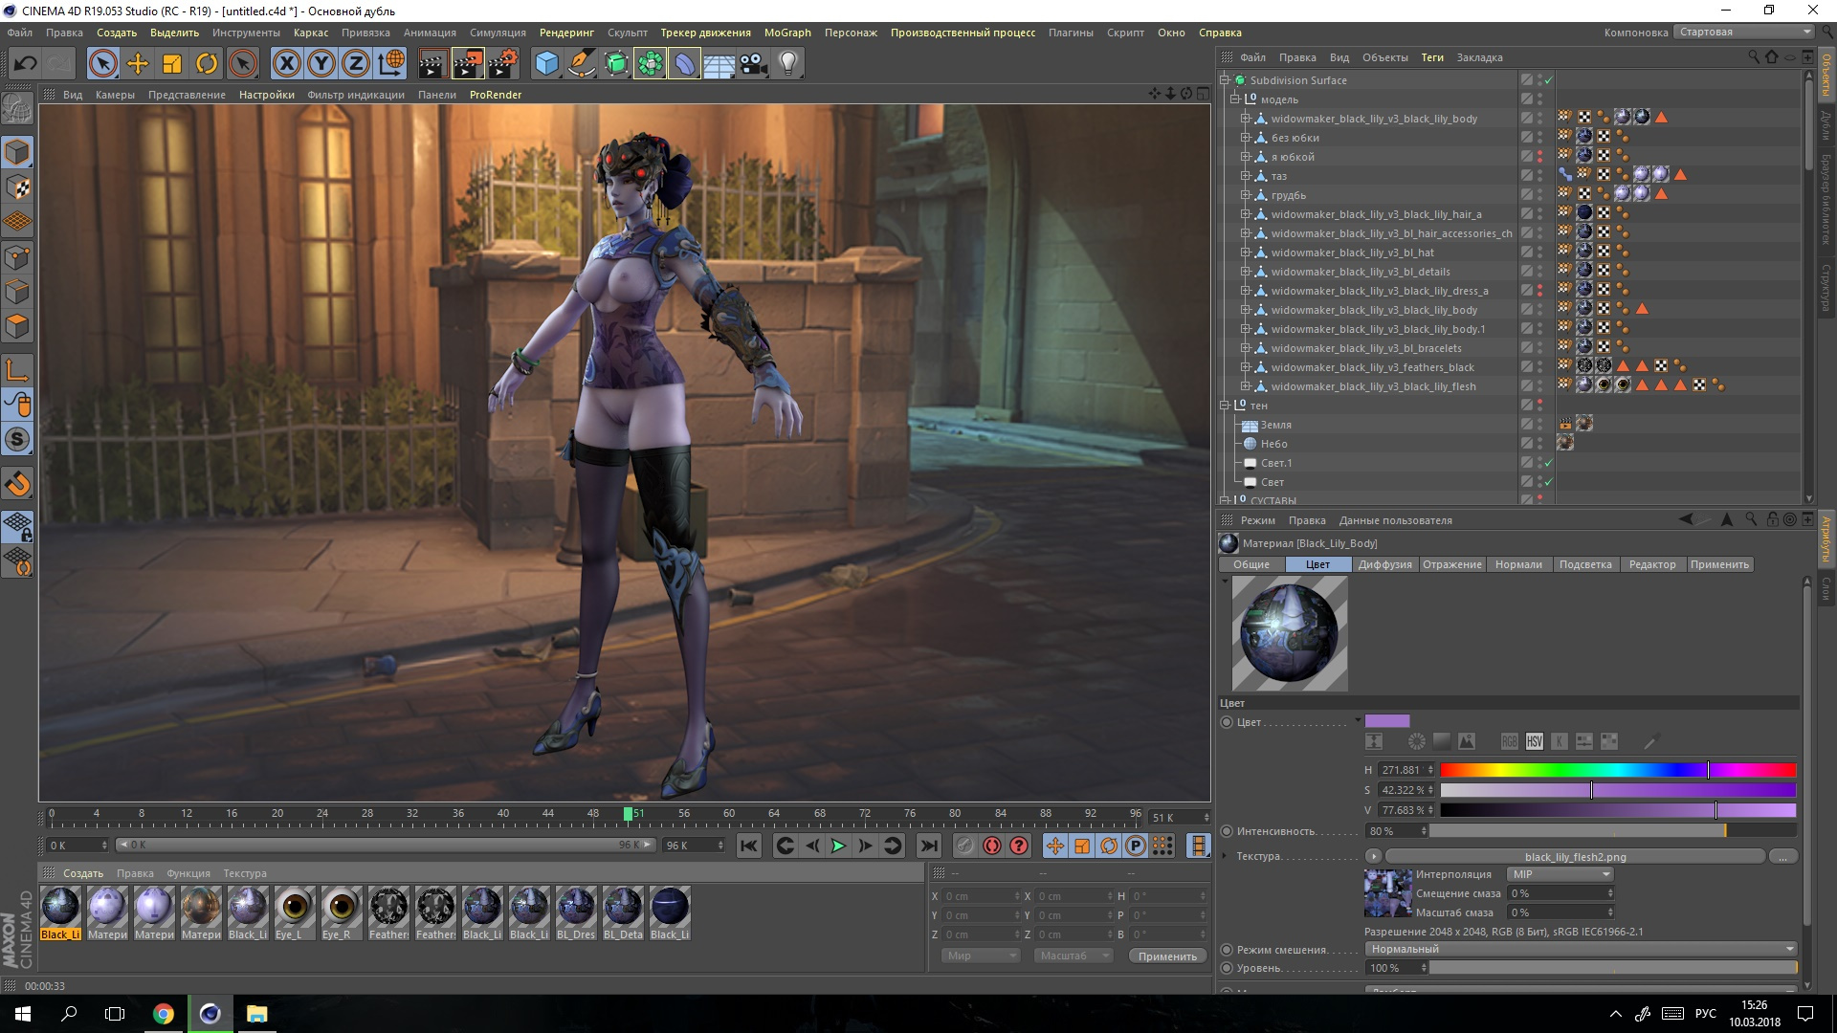Open the Мир coordinate dropdown
Viewport: 1837px width, 1033px height.
(x=980, y=956)
